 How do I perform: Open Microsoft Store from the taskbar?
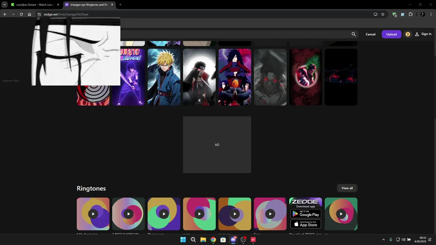[223, 240]
